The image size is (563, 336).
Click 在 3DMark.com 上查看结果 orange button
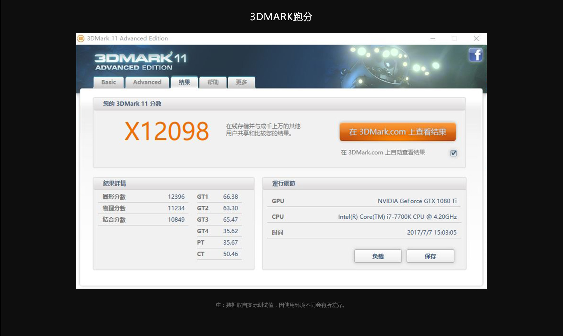click(x=398, y=132)
